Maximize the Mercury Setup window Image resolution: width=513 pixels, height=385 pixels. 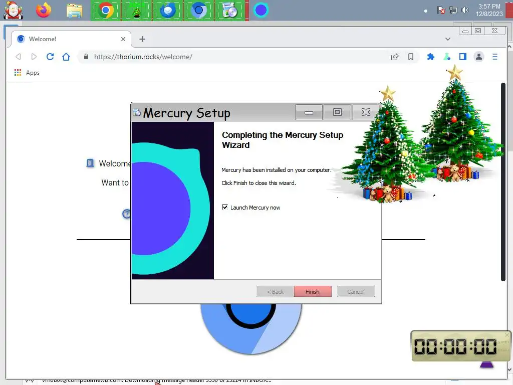click(337, 112)
